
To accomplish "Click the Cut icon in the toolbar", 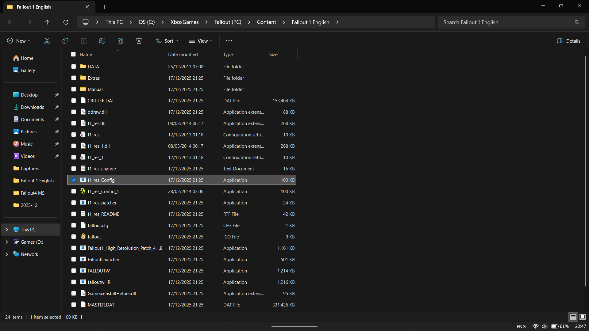I will pyautogui.click(x=47, y=40).
